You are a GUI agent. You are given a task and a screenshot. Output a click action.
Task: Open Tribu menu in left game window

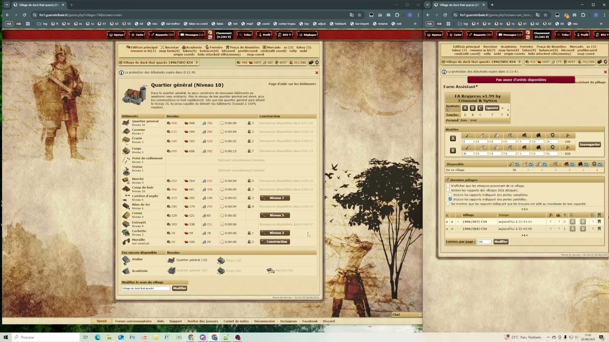245,35
